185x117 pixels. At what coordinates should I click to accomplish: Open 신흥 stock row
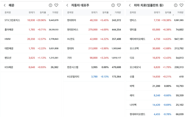[x=155, y=77]
